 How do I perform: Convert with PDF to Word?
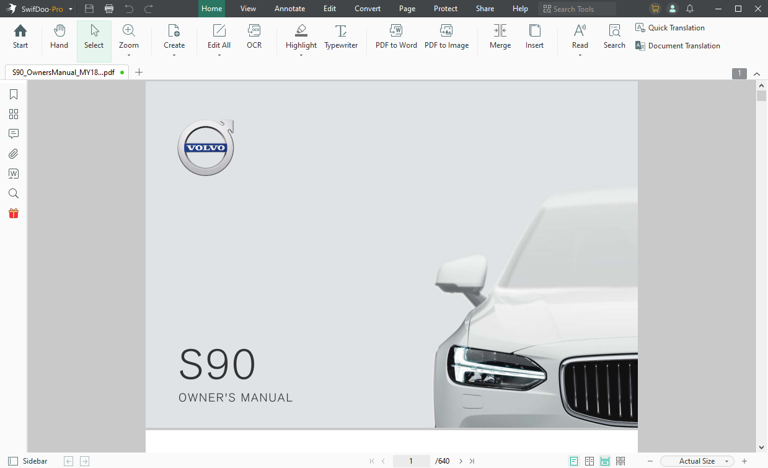pos(396,37)
